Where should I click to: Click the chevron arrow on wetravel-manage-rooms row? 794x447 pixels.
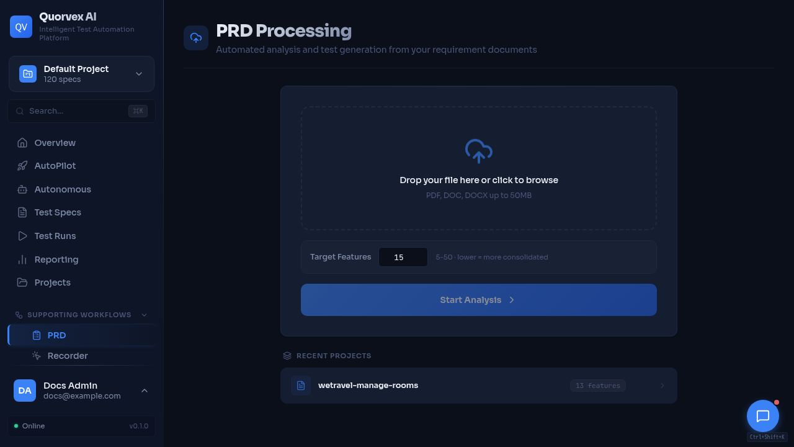pos(662,386)
